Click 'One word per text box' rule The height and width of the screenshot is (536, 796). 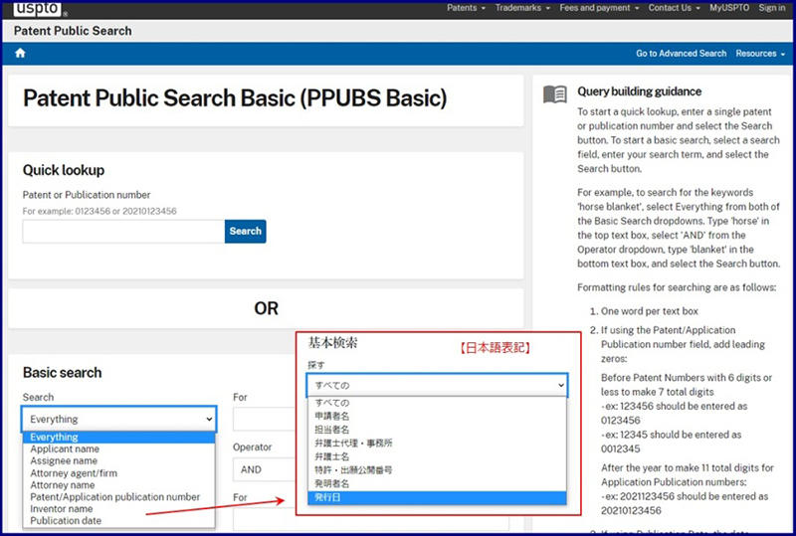(x=650, y=311)
